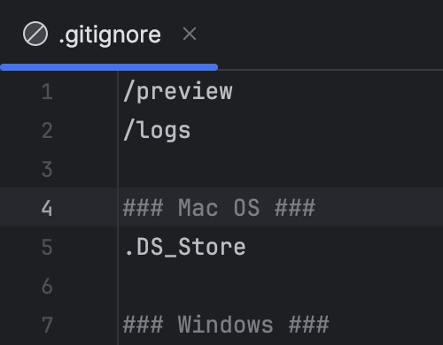
Task: Click line number 7 in the gutter
Action: pos(47,325)
